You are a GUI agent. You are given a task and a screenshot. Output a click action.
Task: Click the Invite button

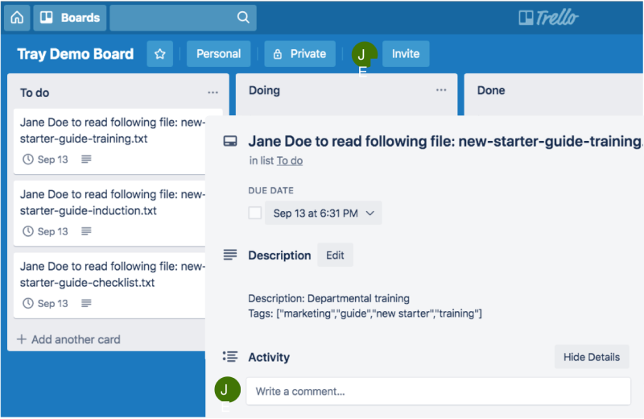pyautogui.click(x=406, y=54)
